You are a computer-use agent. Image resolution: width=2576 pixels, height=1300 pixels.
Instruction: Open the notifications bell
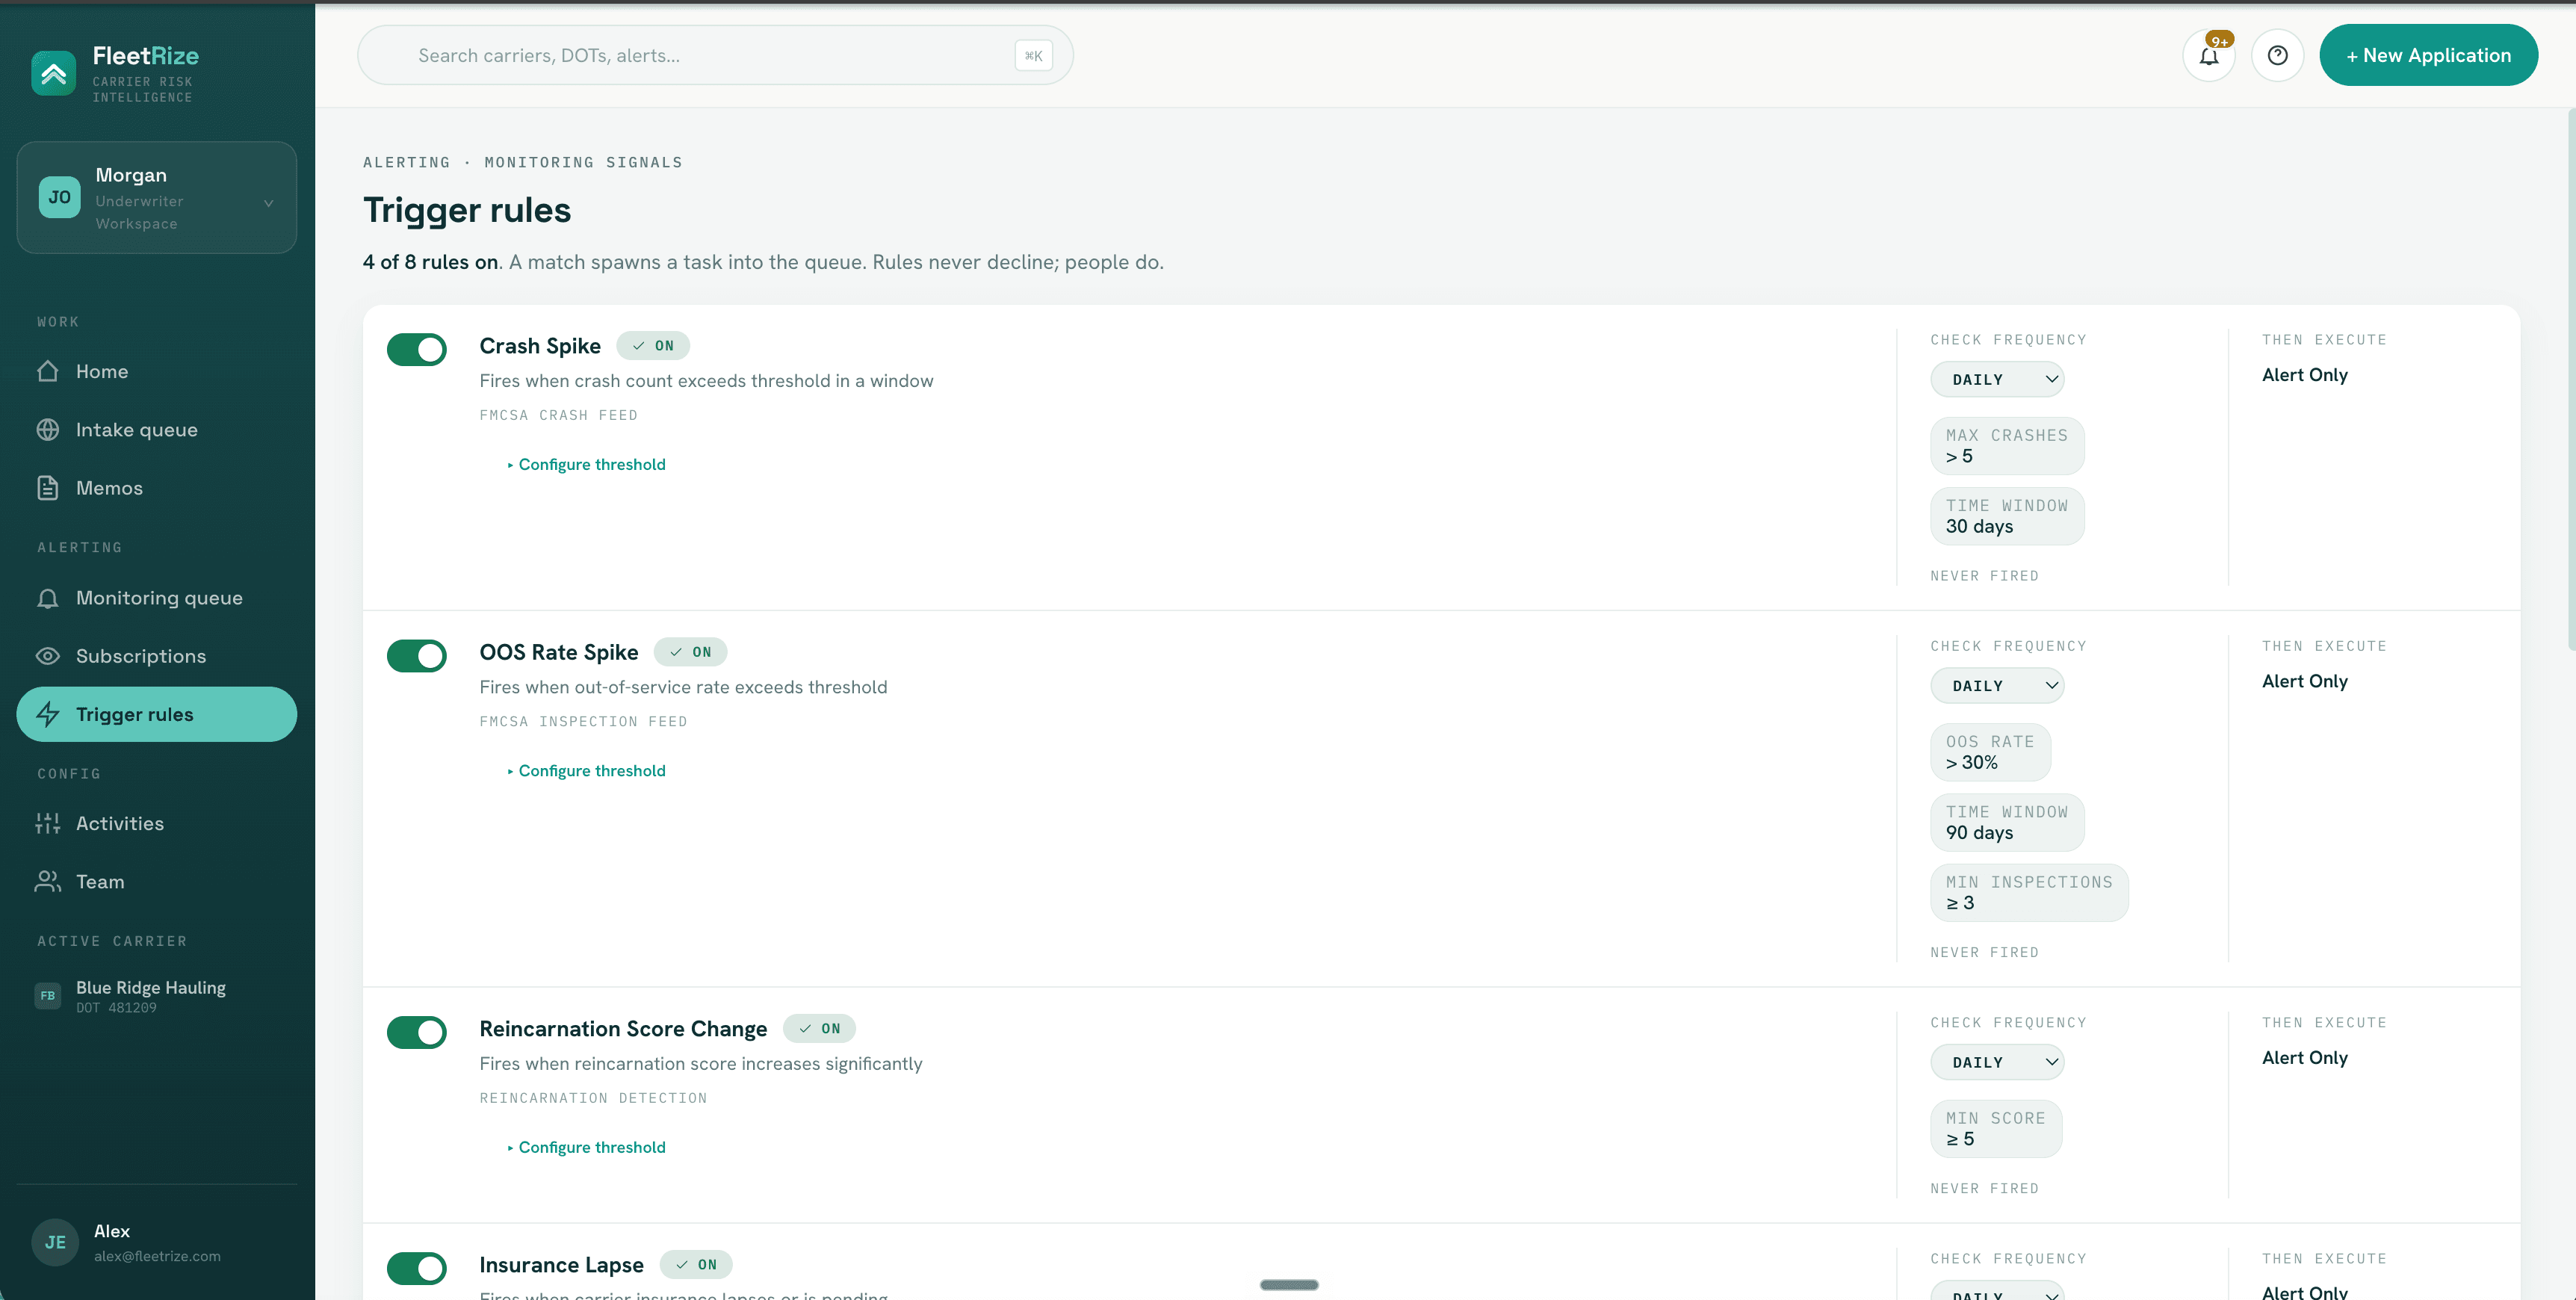pyautogui.click(x=2209, y=56)
